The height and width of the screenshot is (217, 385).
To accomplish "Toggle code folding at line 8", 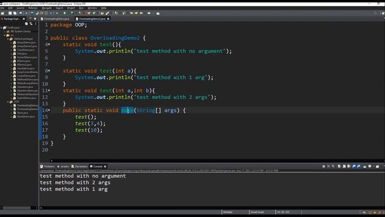I will [49, 71].
